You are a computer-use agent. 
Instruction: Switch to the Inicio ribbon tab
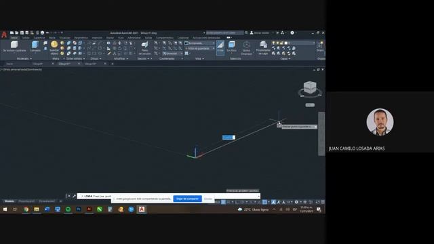pos(14,38)
